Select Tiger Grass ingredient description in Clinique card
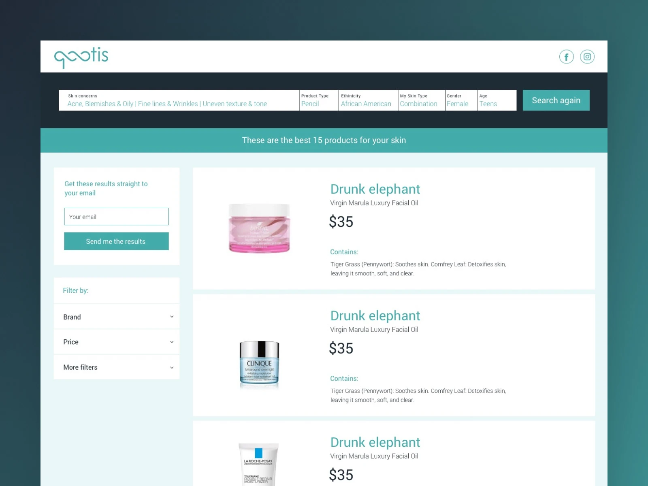The height and width of the screenshot is (486, 648). (418, 395)
